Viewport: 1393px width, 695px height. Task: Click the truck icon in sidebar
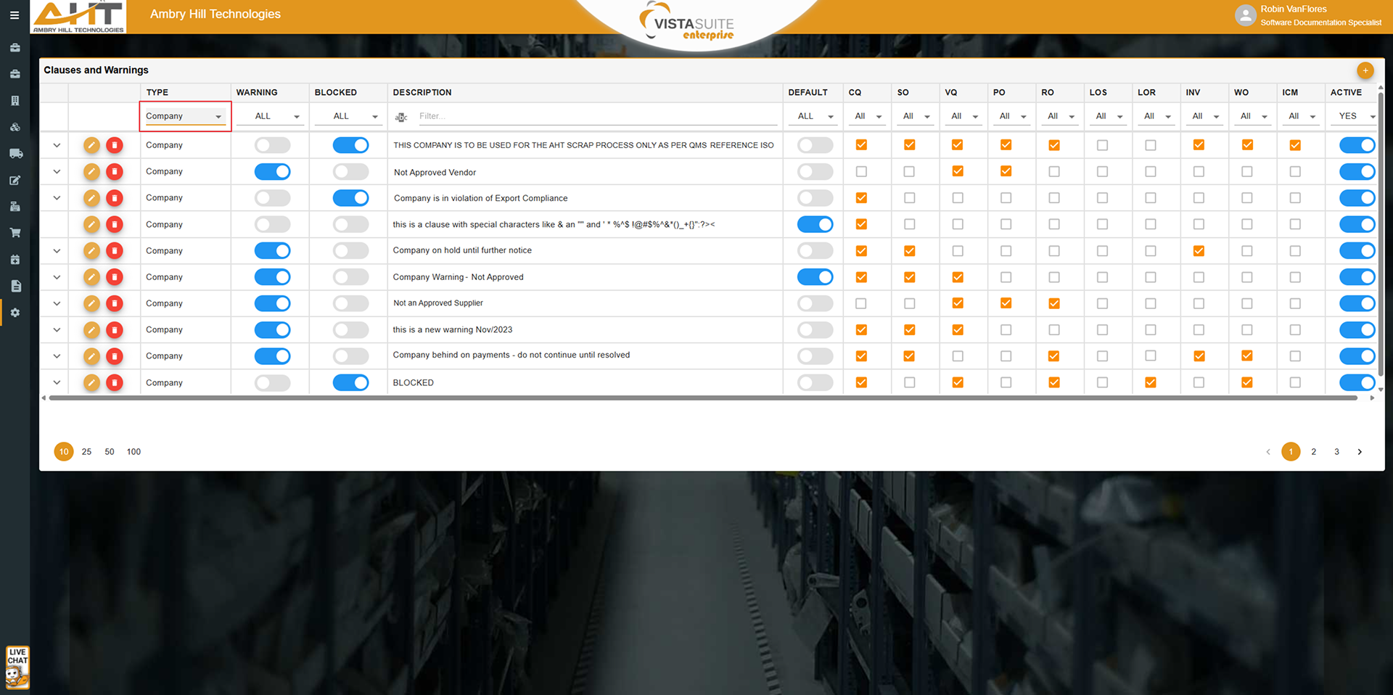point(15,154)
